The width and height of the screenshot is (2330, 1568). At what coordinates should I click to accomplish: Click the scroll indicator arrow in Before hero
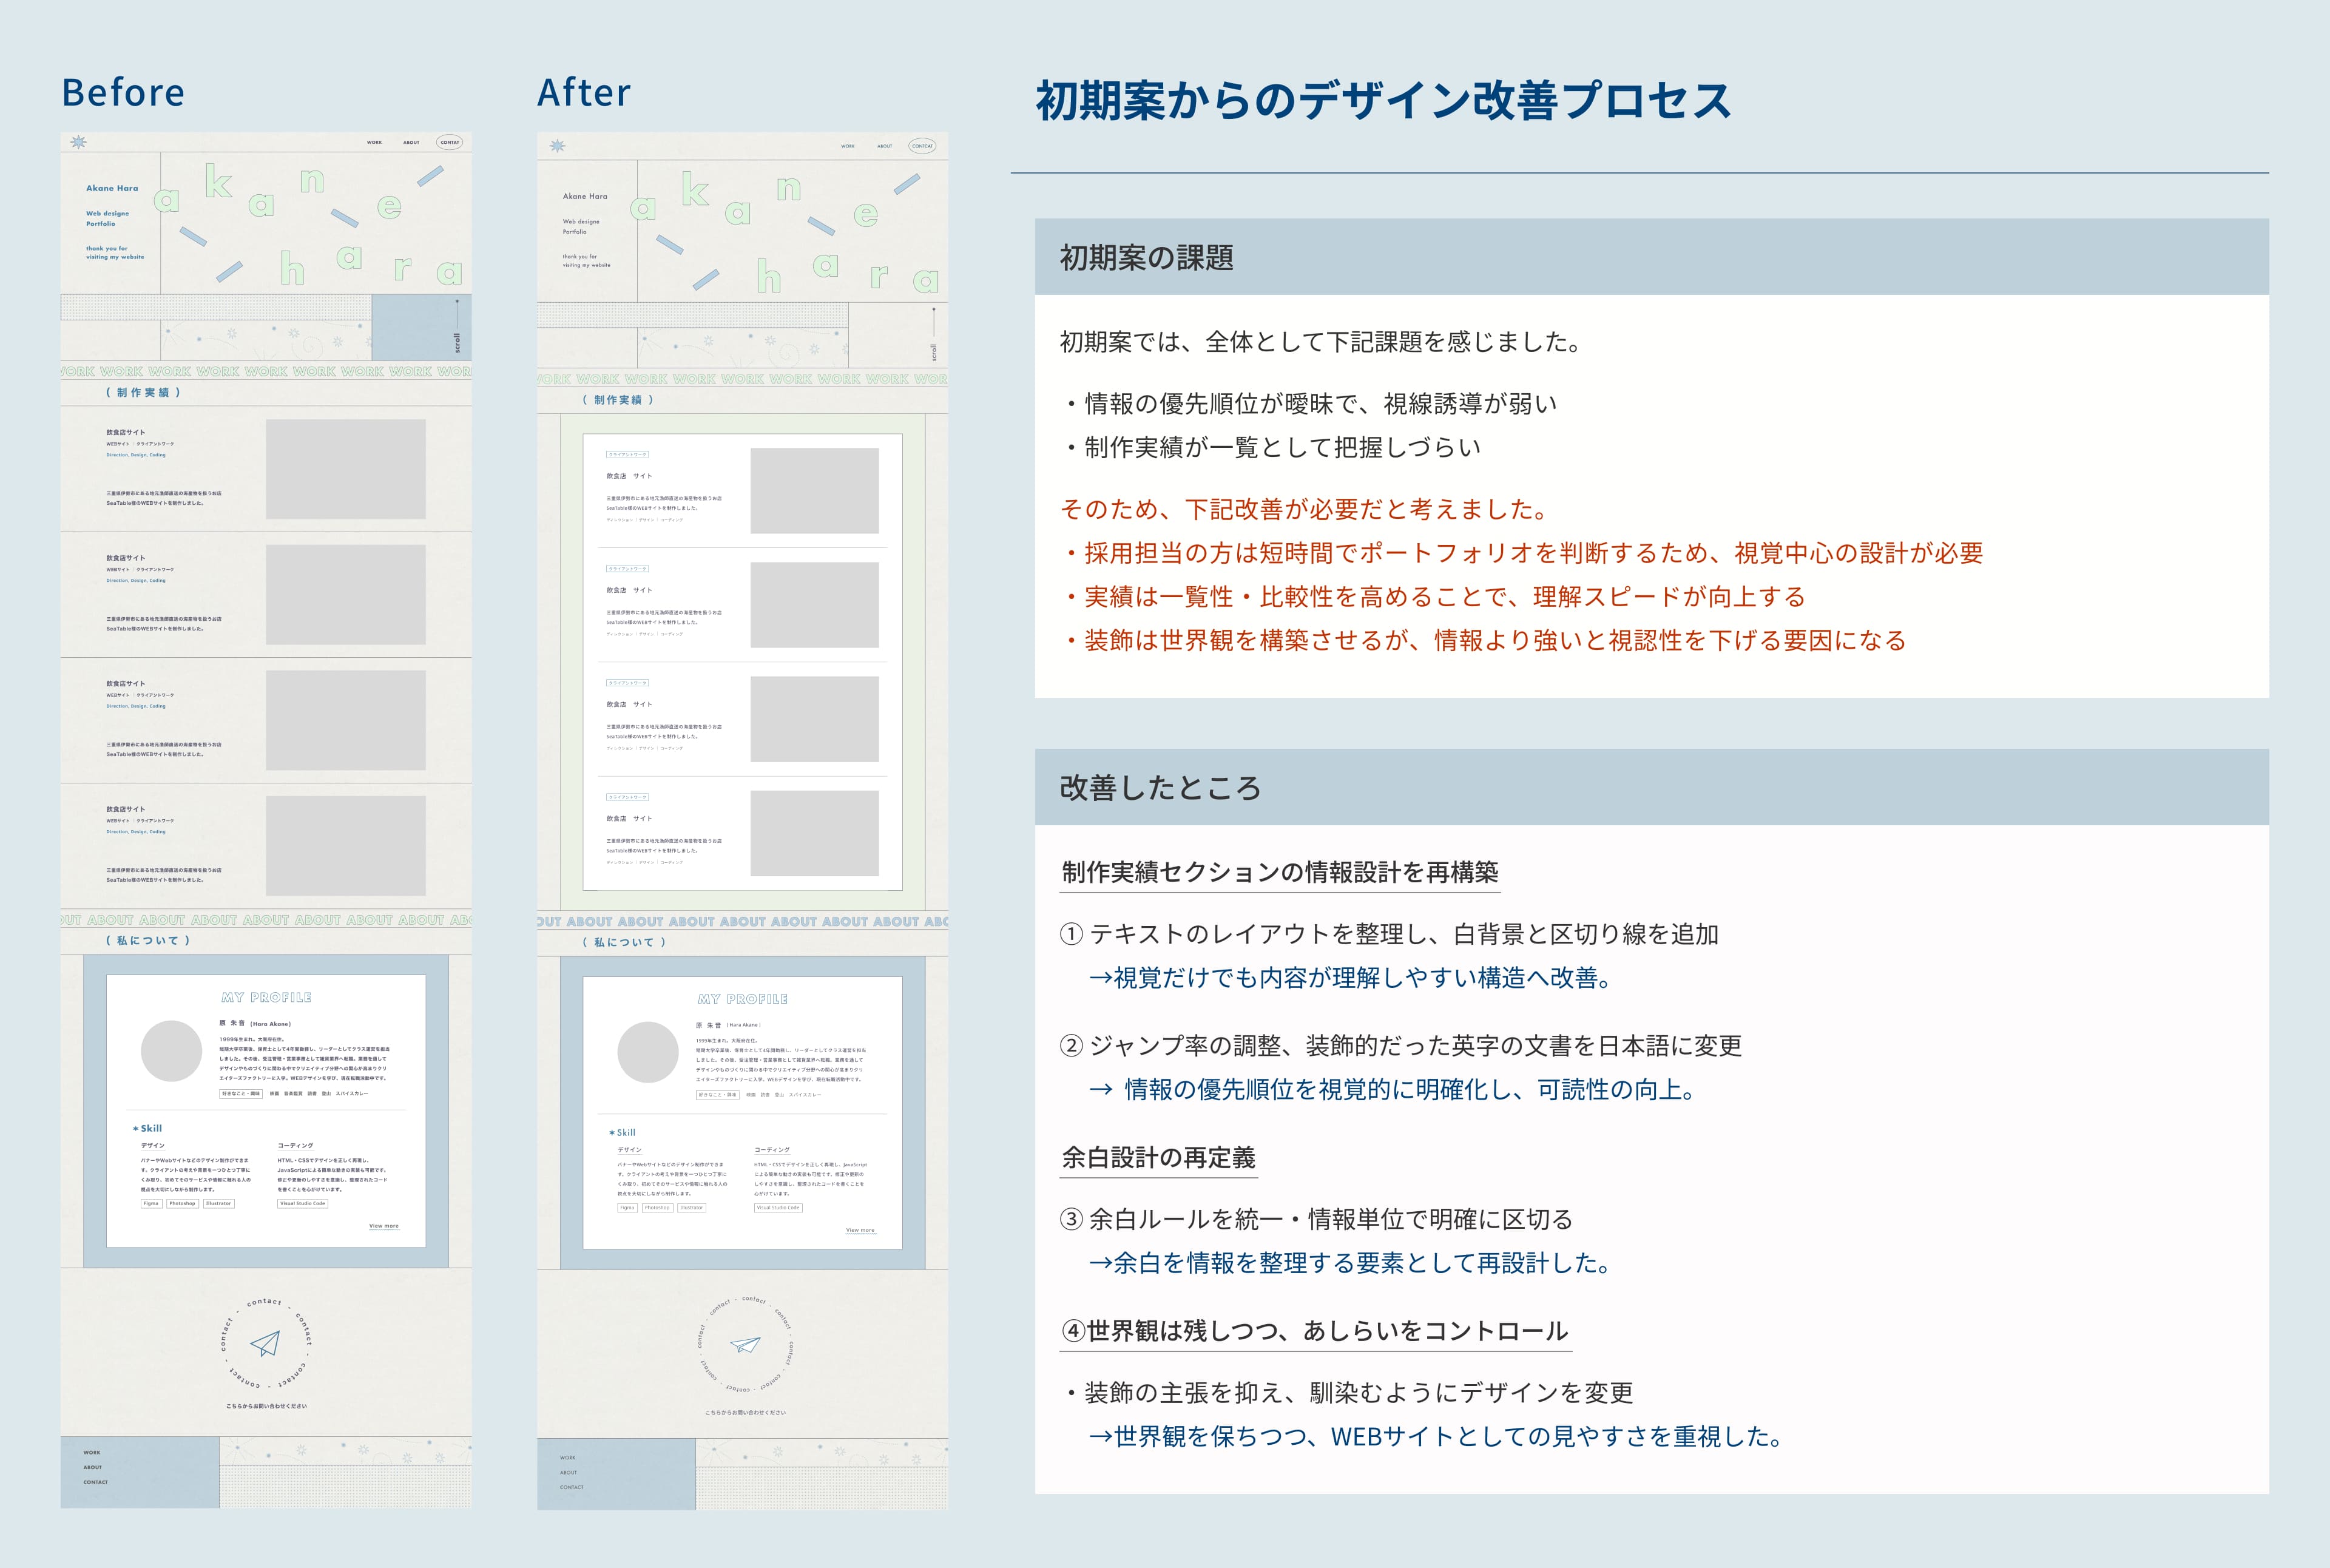[457, 314]
